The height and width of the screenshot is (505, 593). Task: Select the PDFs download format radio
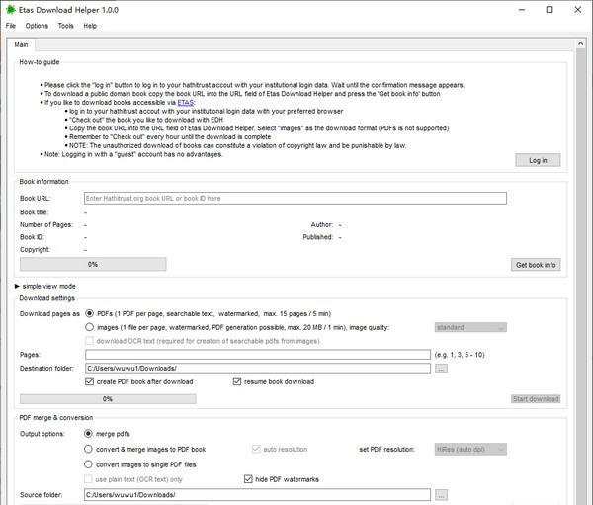89,313
